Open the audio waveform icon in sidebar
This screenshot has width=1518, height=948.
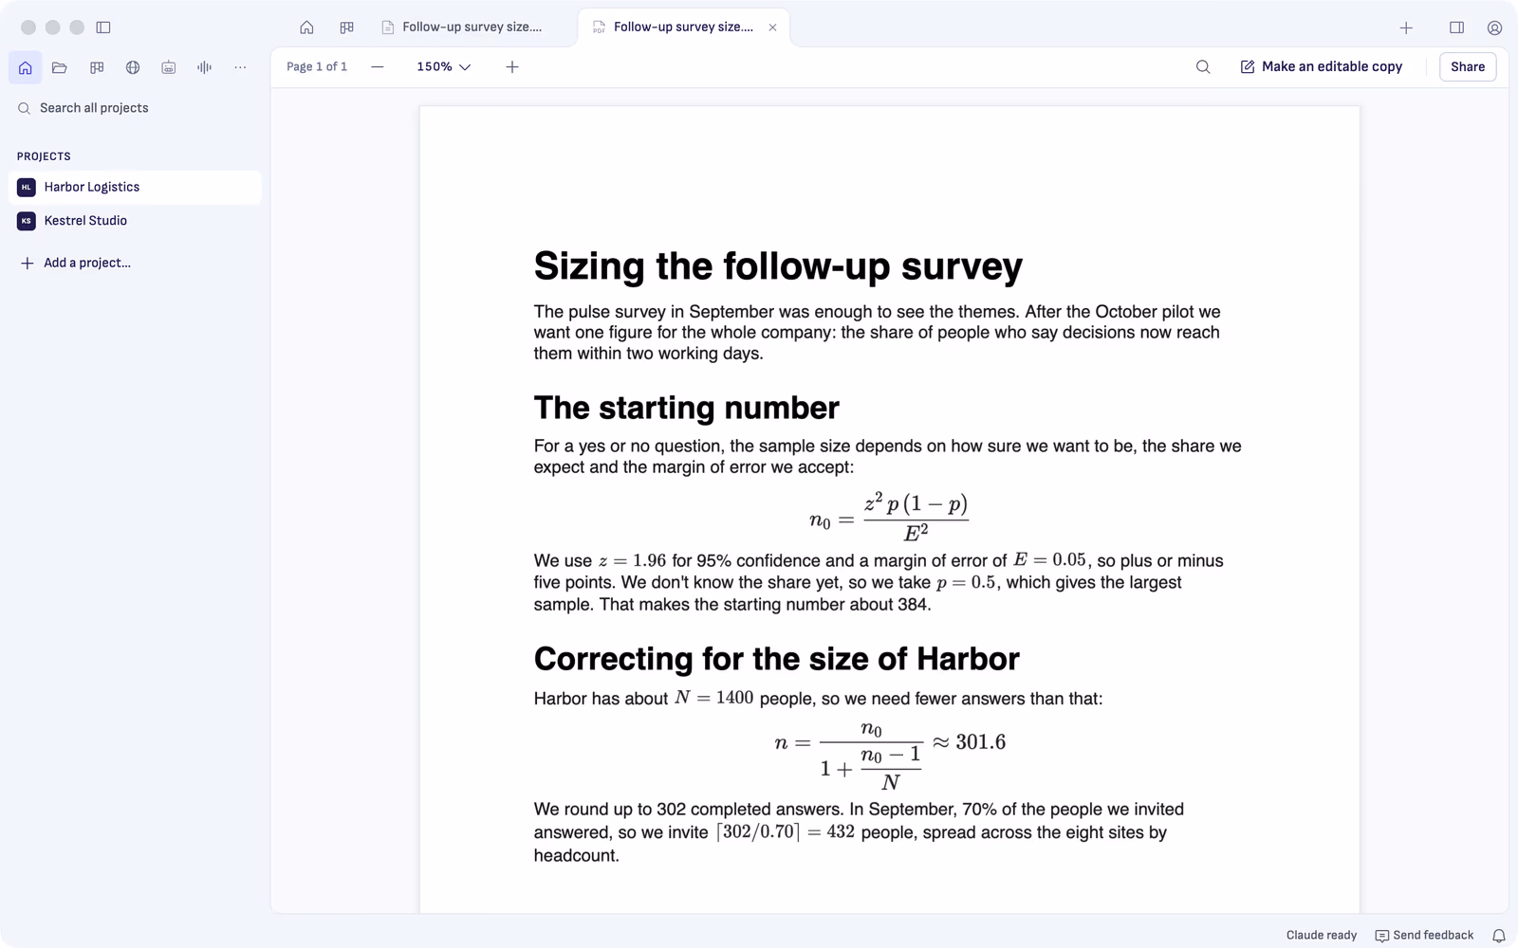pos(204,67)
